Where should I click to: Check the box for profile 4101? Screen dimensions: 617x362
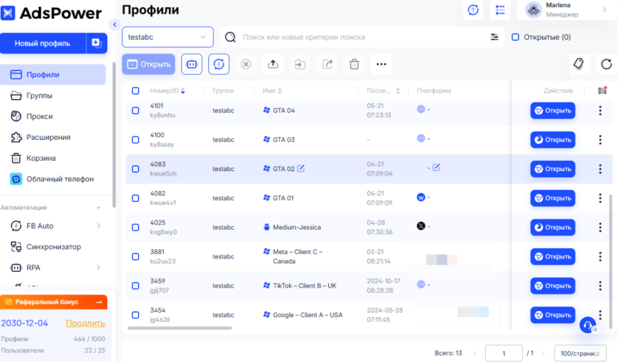pos(136,111)
